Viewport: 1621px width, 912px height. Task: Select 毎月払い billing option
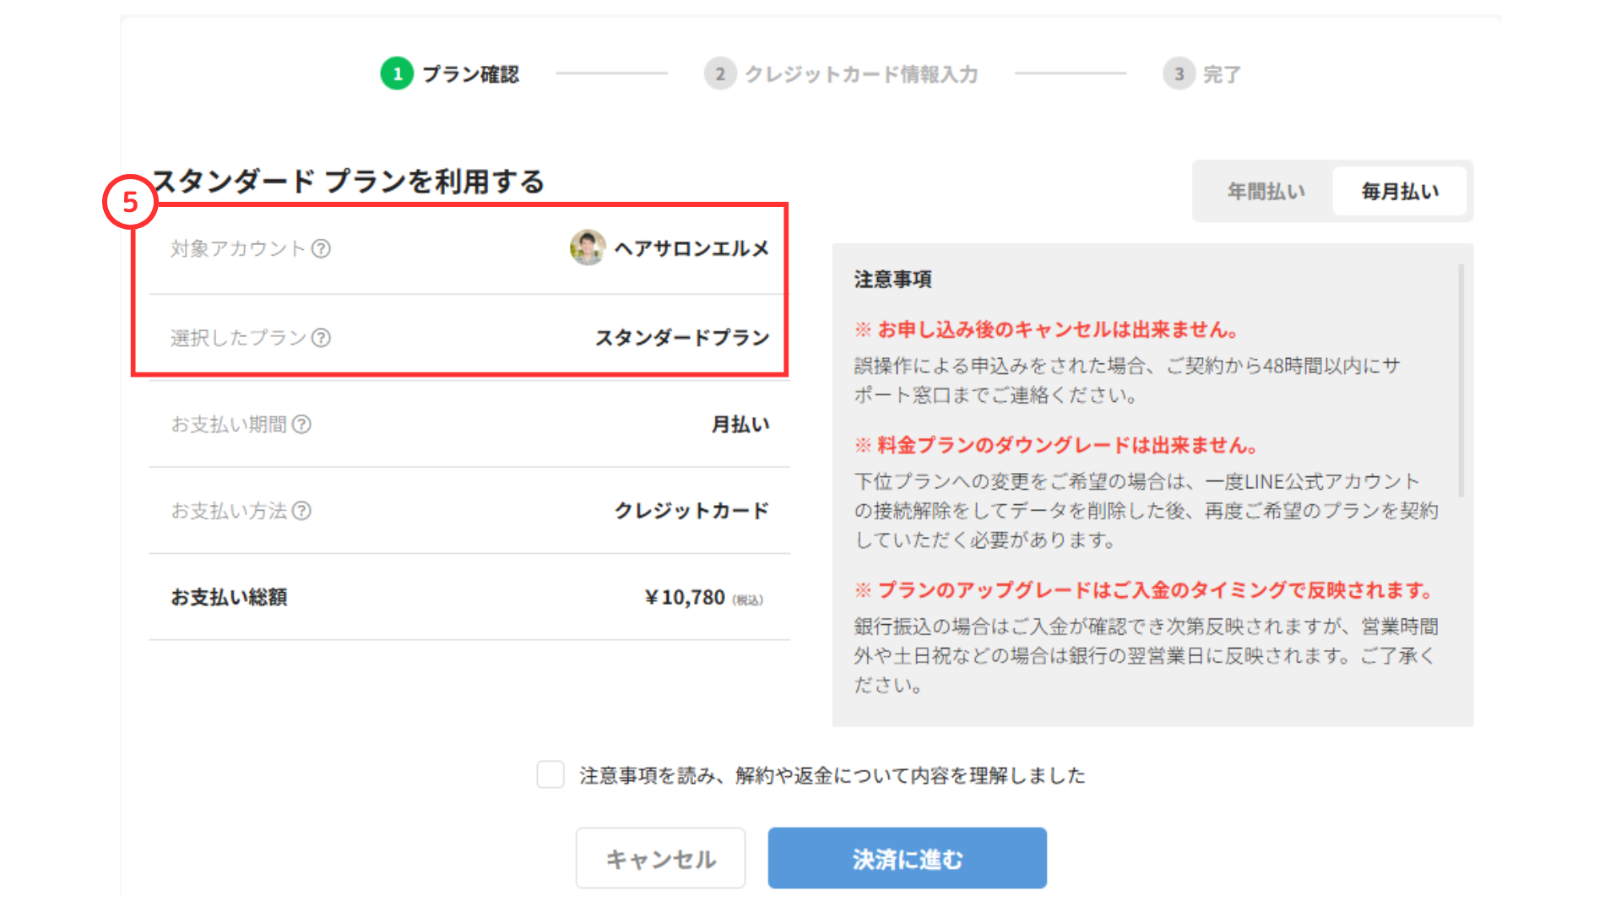(x=1400, y=192)
